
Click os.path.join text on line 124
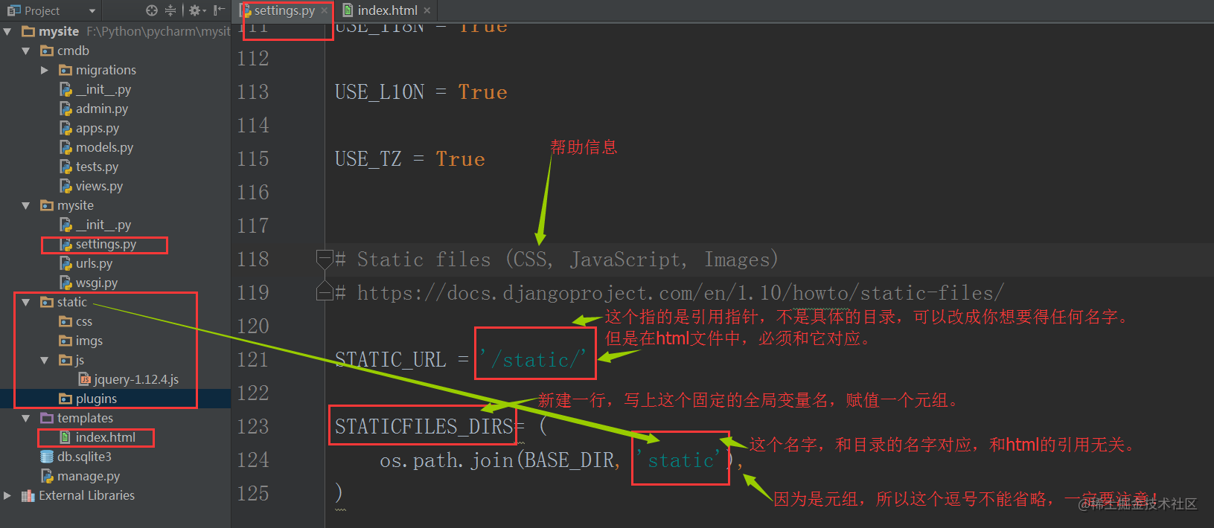pyautogui.click(x=447, y=460)
